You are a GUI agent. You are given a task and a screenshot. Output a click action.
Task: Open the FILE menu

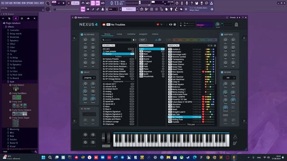[3, 3]
